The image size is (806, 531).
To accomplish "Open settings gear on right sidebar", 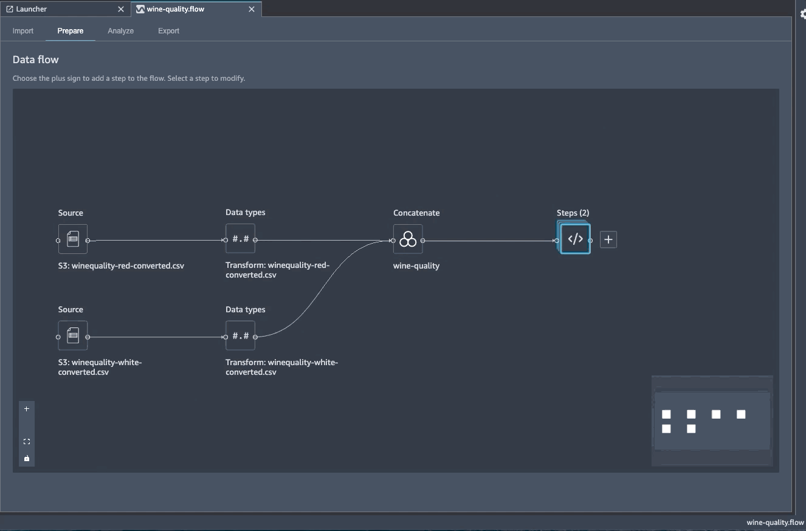I will coord(802,15).
